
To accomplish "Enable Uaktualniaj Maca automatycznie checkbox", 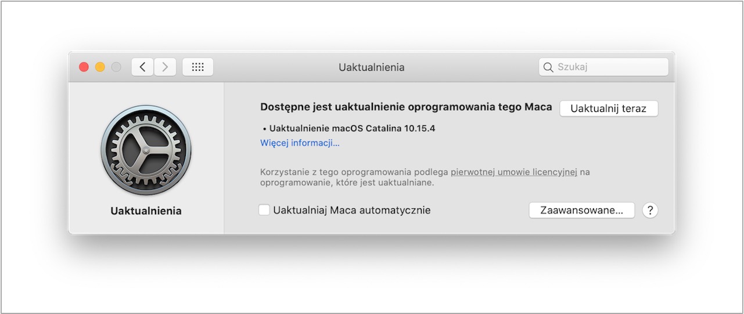I will pyautogui.click(x=264, y=210).
